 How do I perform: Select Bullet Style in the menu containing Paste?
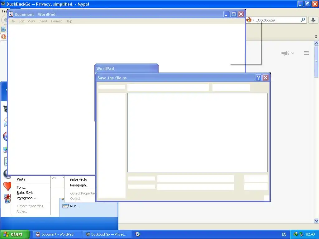point(25,193)
